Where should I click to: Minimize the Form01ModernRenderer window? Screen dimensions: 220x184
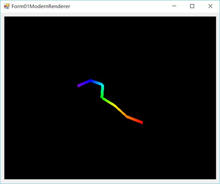click(x=174, y=6)
